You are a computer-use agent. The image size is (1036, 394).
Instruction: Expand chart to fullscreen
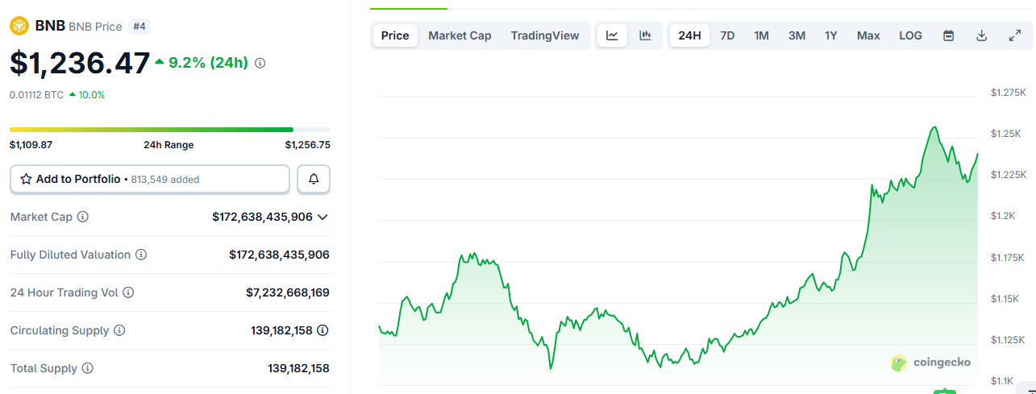click(x=1015, y=35)
